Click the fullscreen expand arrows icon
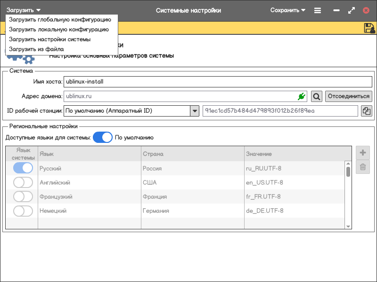Viewport: 377px width, 282px height. (351, 10)
